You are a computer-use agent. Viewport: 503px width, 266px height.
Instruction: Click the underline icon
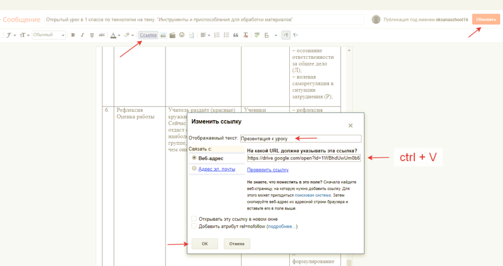coord(92,35)
